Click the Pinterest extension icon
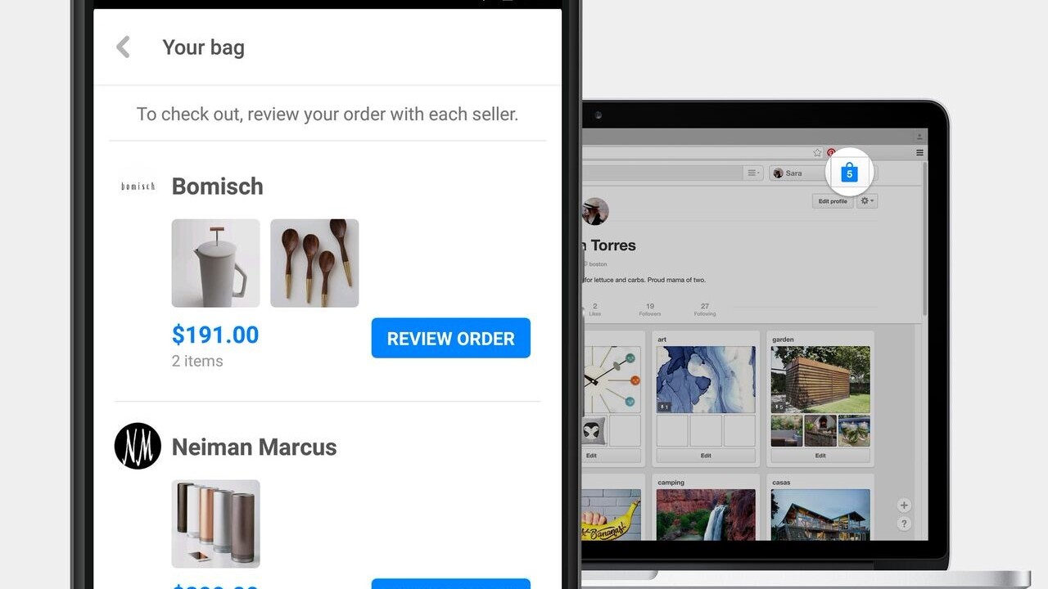This screenshot has width=1048, height=589. (x=831, y=153)
